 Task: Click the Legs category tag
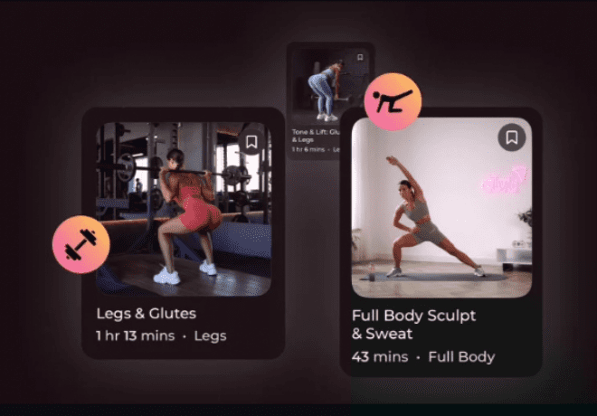pos(210,336)
